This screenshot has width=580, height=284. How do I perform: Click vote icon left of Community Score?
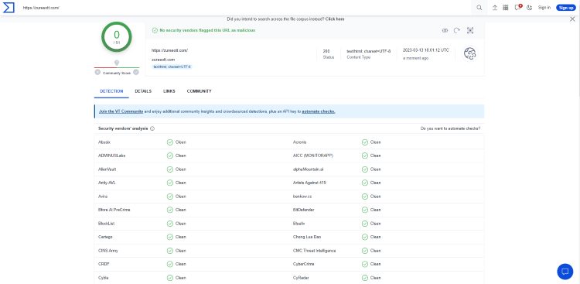97,73
